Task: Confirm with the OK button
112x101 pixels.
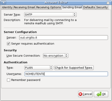Action: [x=101, y=94]
